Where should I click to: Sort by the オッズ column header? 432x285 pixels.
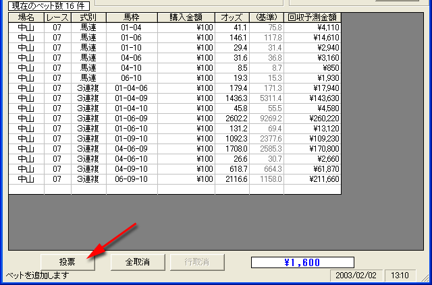click(x=231, y=17)
